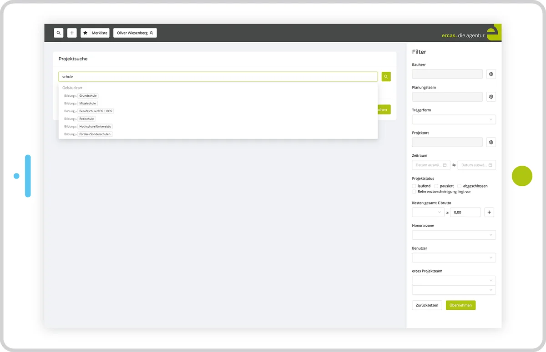Open the gear icon beside Projektort

click(x=490, y=142)
